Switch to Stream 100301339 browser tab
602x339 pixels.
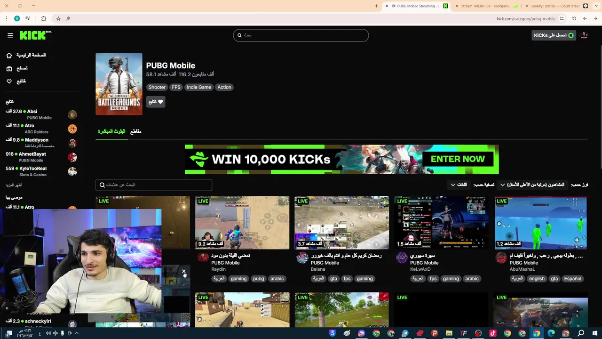click(x=487, y=6)
